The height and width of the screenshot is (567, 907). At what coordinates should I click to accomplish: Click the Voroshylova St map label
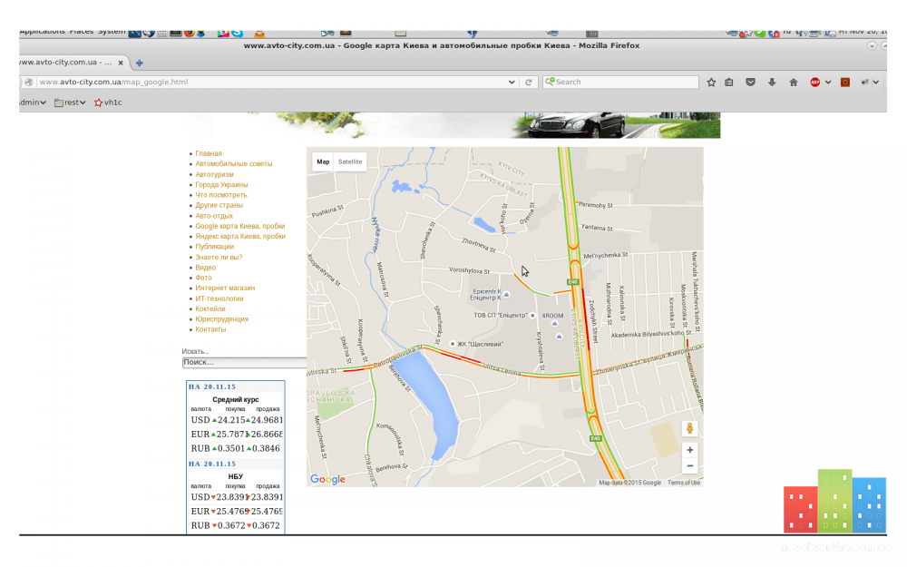pyautogui.click(x=469, y=270)
